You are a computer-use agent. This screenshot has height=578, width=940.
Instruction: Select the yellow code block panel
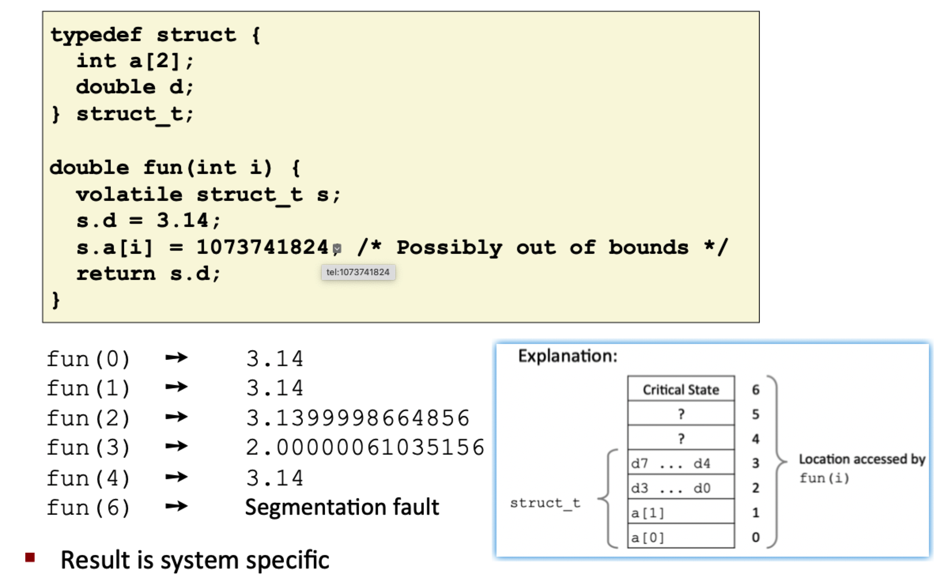(x=399, y=166)
